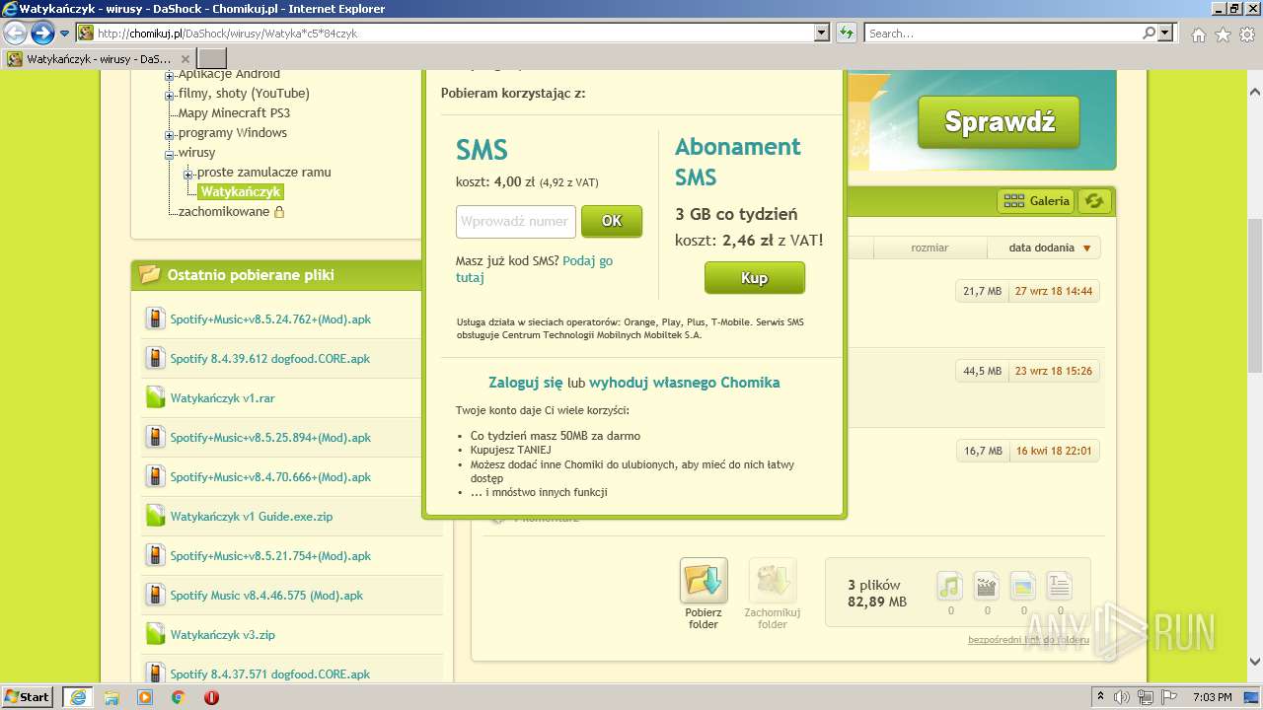Click the Refresh page icon beside address bar
Viewport: 1263px width, 710px height.
pyautogui.click(x=847, y=33)
